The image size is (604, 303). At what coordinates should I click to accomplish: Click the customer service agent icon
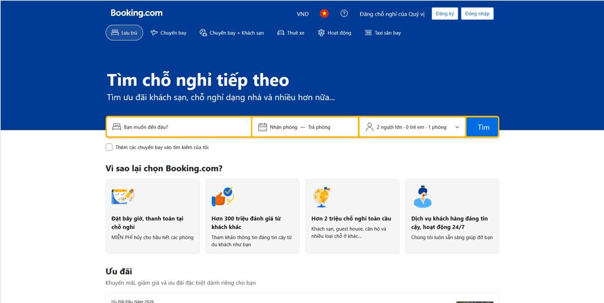tap(422, 196)
